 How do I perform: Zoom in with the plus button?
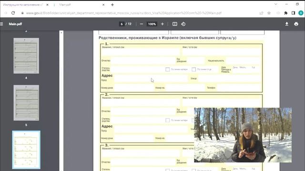point(163,24)
